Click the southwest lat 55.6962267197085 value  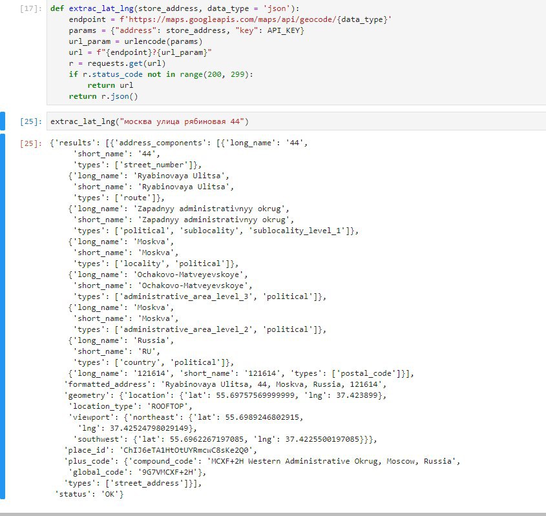pyautogui.click(x=207, y=439)
